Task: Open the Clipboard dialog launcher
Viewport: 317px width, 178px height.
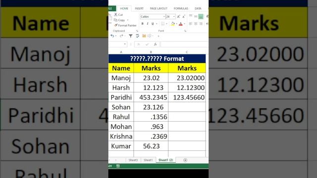Action: [x=137, y=31]
